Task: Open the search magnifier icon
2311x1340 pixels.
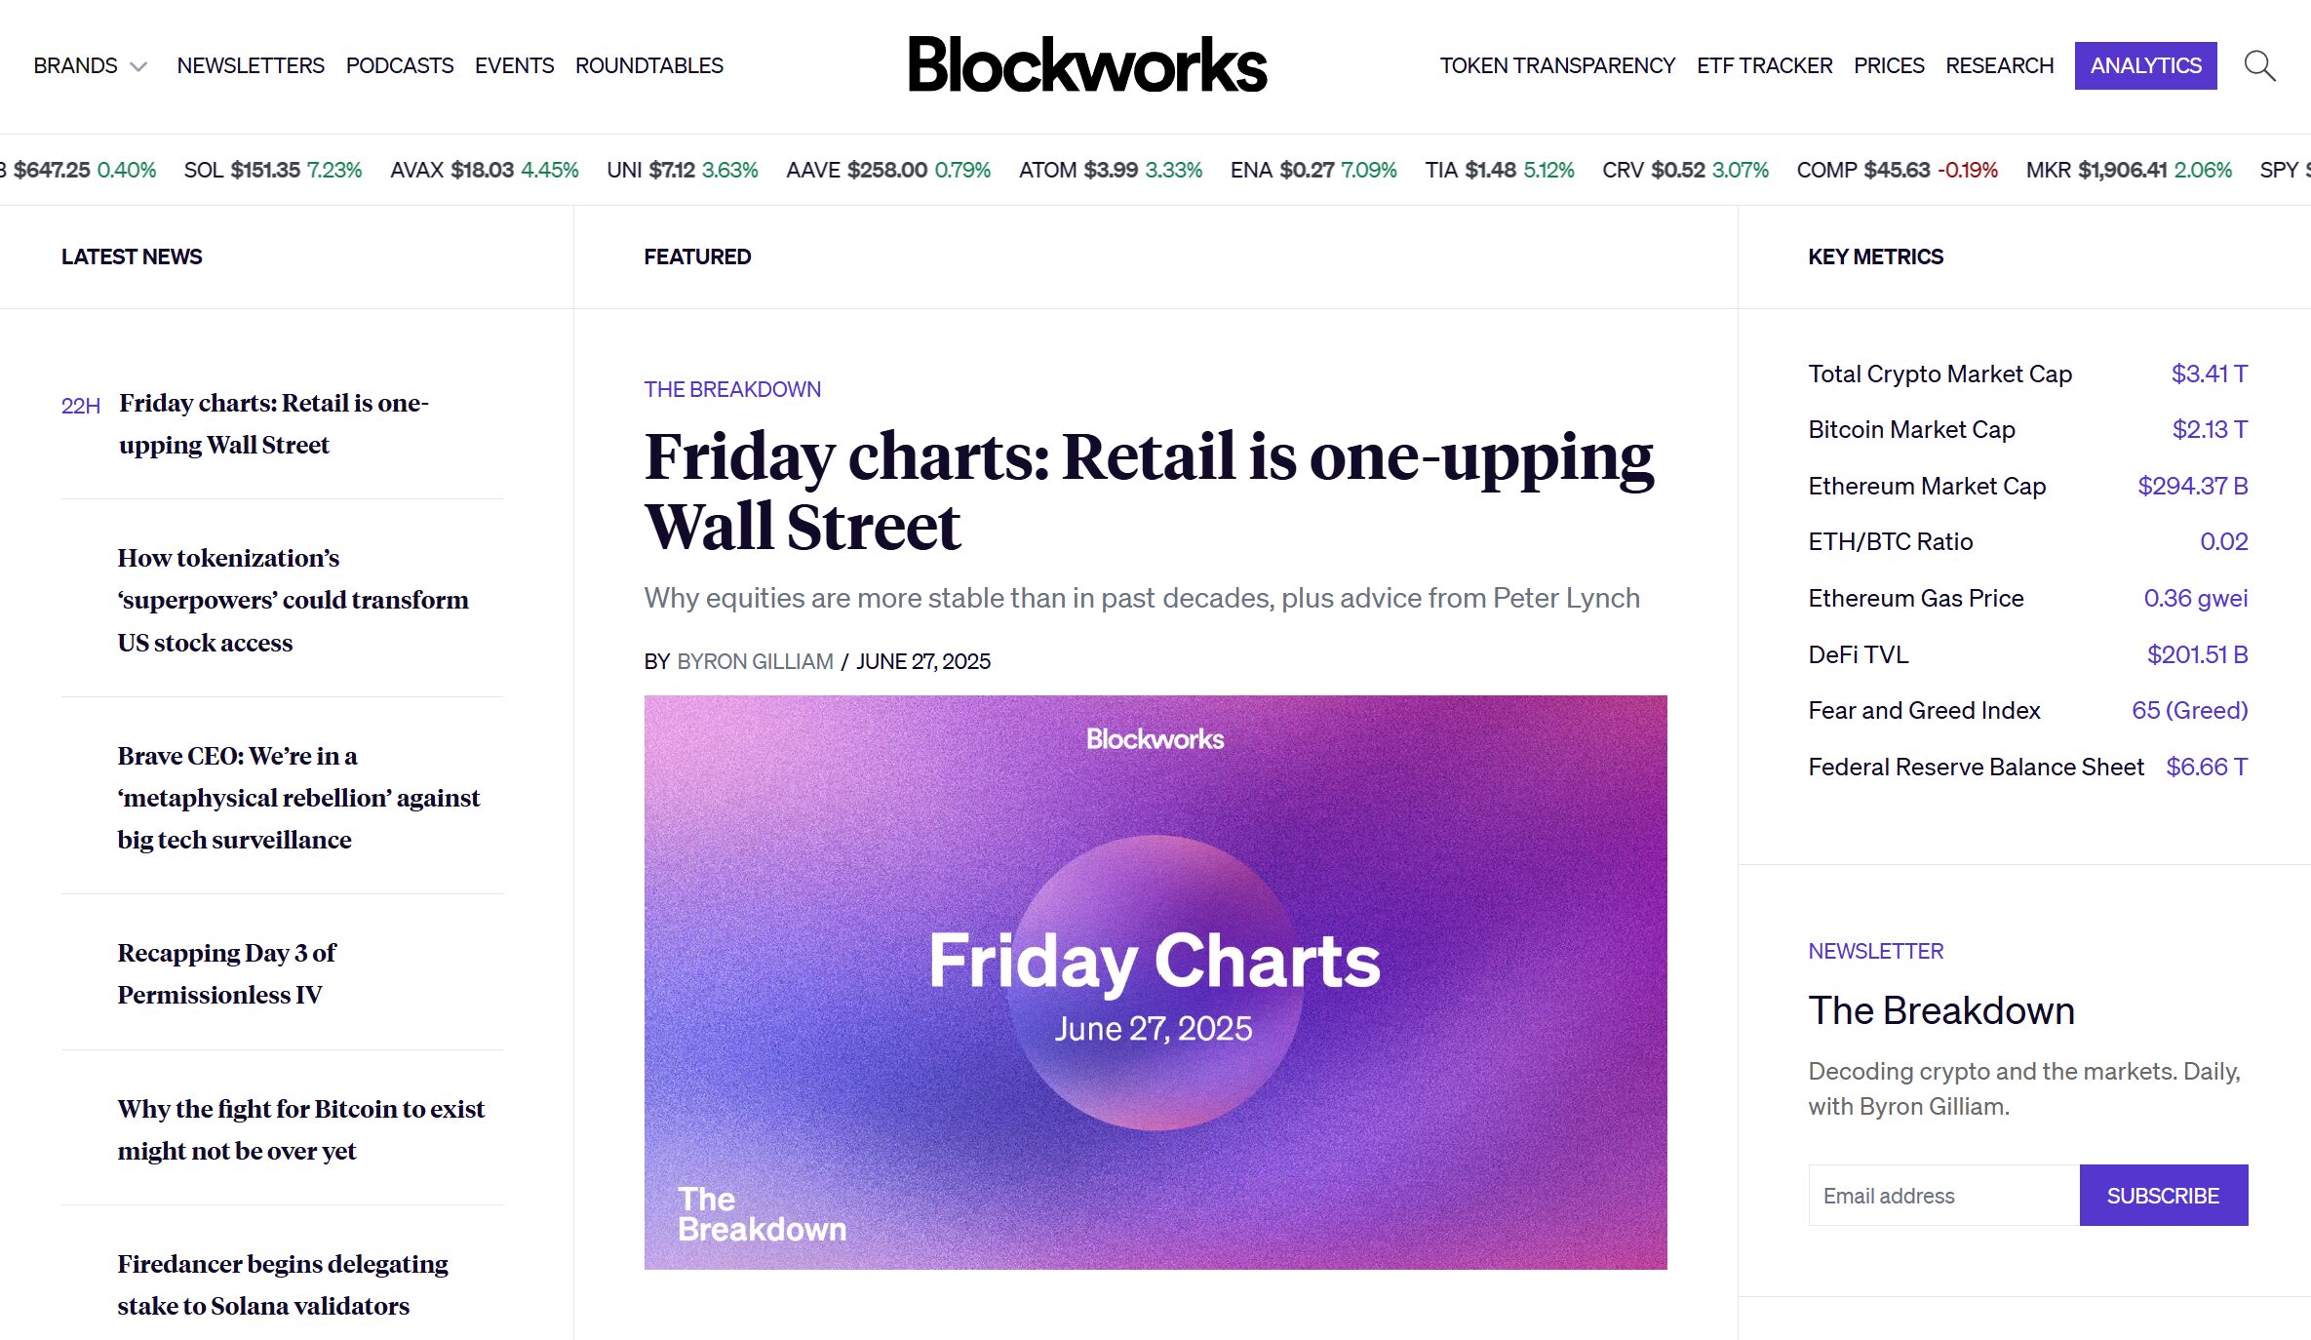Action: [x=2259, y=66]
